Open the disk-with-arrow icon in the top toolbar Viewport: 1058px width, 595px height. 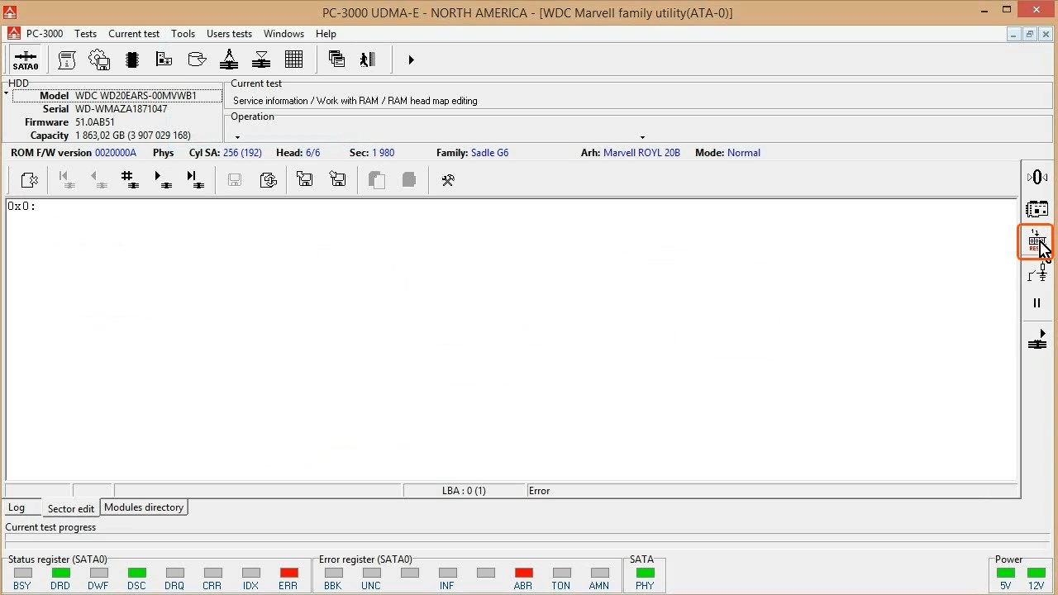coord(197,59)
